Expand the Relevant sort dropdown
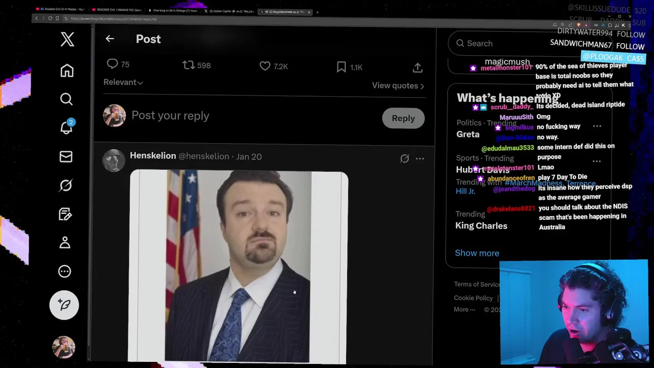The height and width of the screenshot is (368, 654). [x=123, y=82]
